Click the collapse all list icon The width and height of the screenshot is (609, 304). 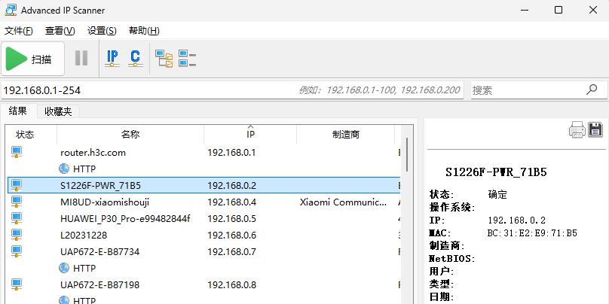pos(187,59)
